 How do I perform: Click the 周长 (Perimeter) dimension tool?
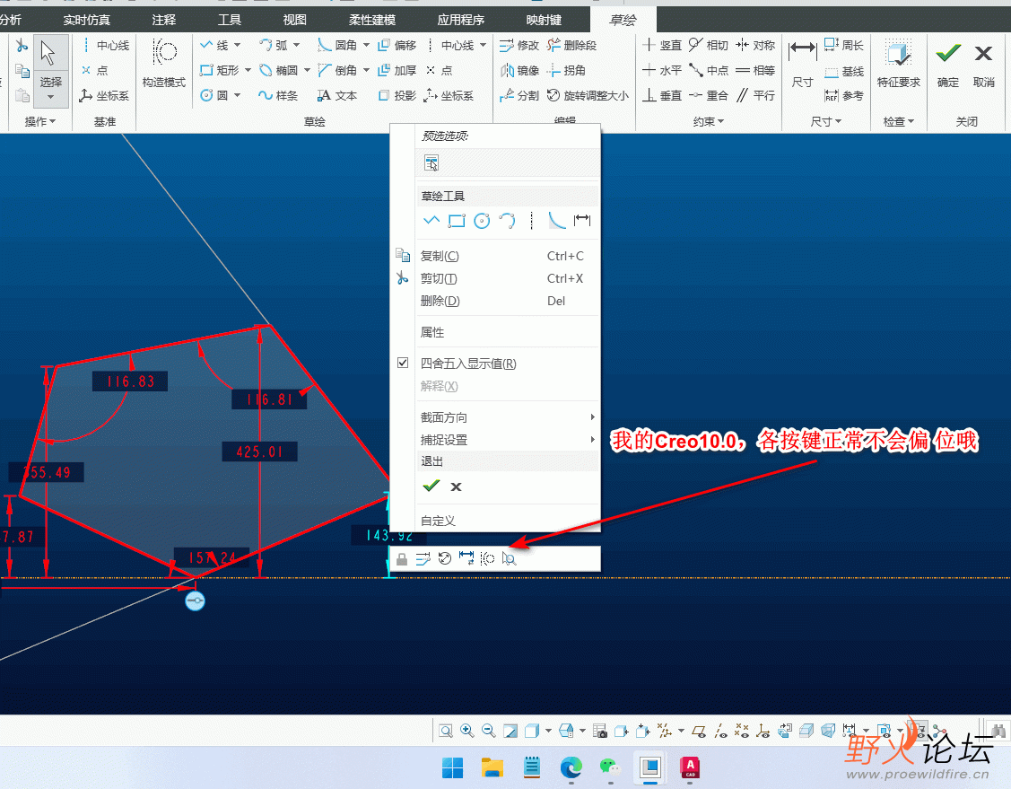pyautogui.click(x=844, y=45)
